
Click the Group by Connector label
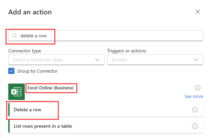[x=37, y=71]
